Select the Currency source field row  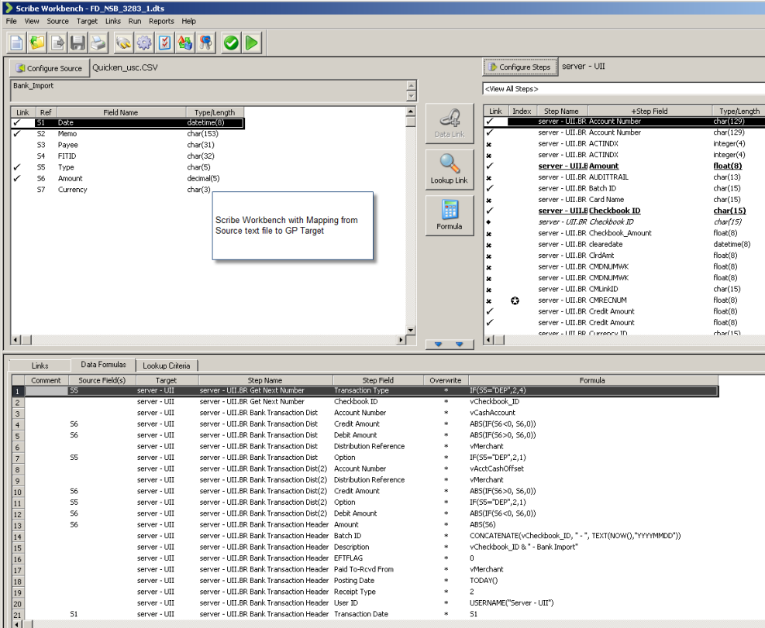(x=127, y=190)
